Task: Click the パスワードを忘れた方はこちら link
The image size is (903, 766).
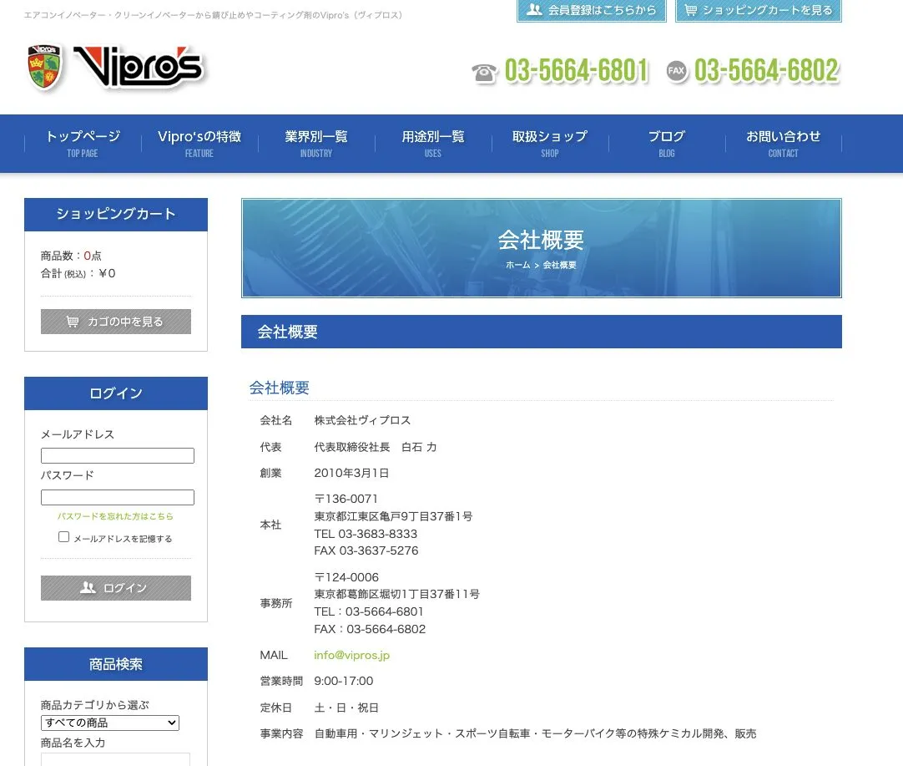Action: click(x=115, y=516)
